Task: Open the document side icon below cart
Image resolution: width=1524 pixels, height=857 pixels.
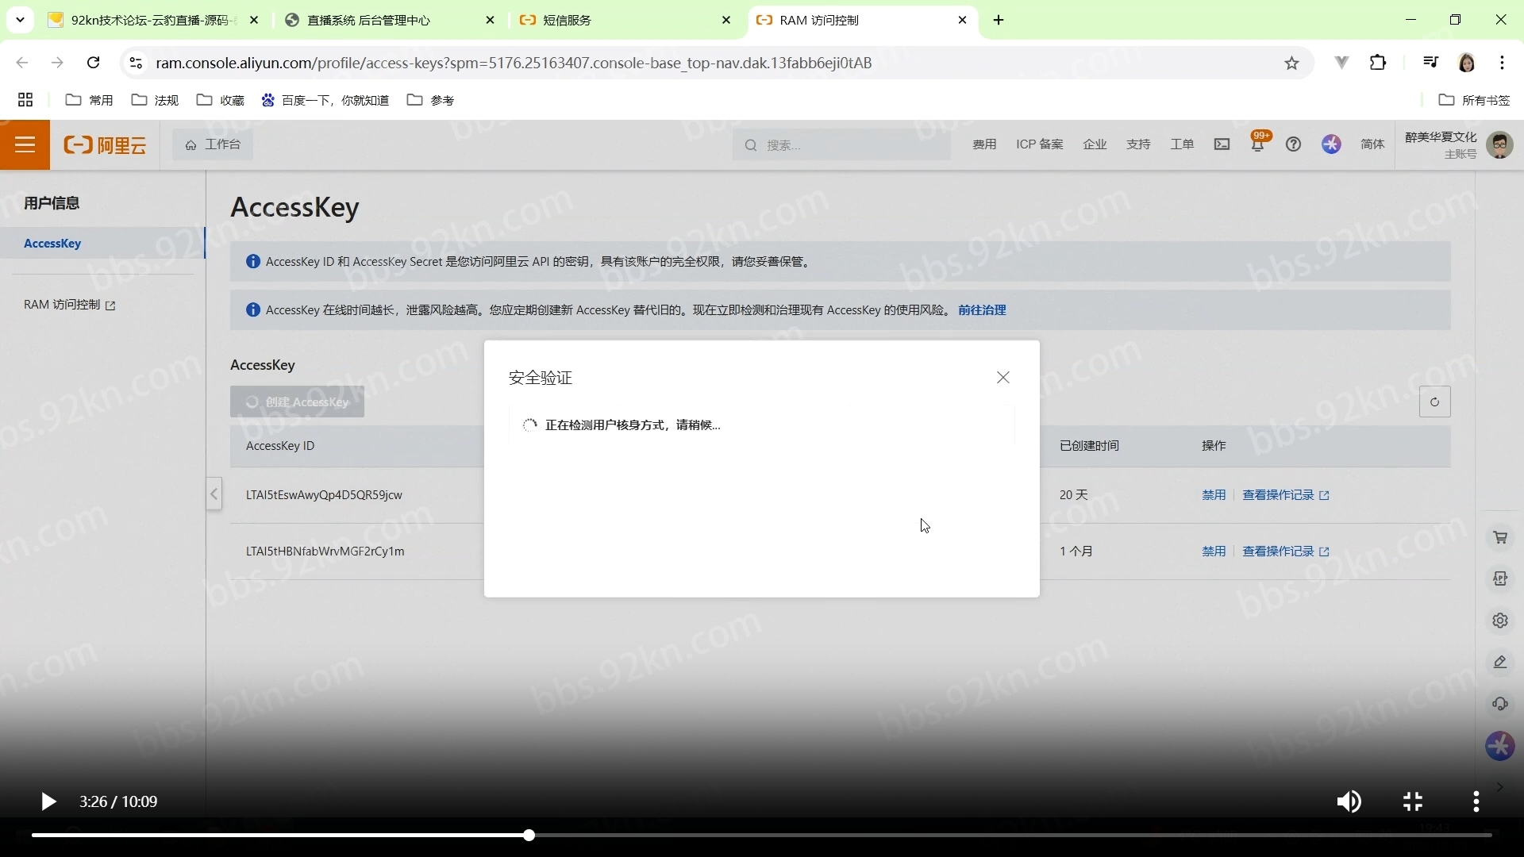Action: (x=1500, y=579)
